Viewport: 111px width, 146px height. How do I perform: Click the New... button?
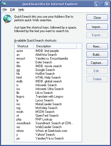pyautogui.click(x=97, y=46)
